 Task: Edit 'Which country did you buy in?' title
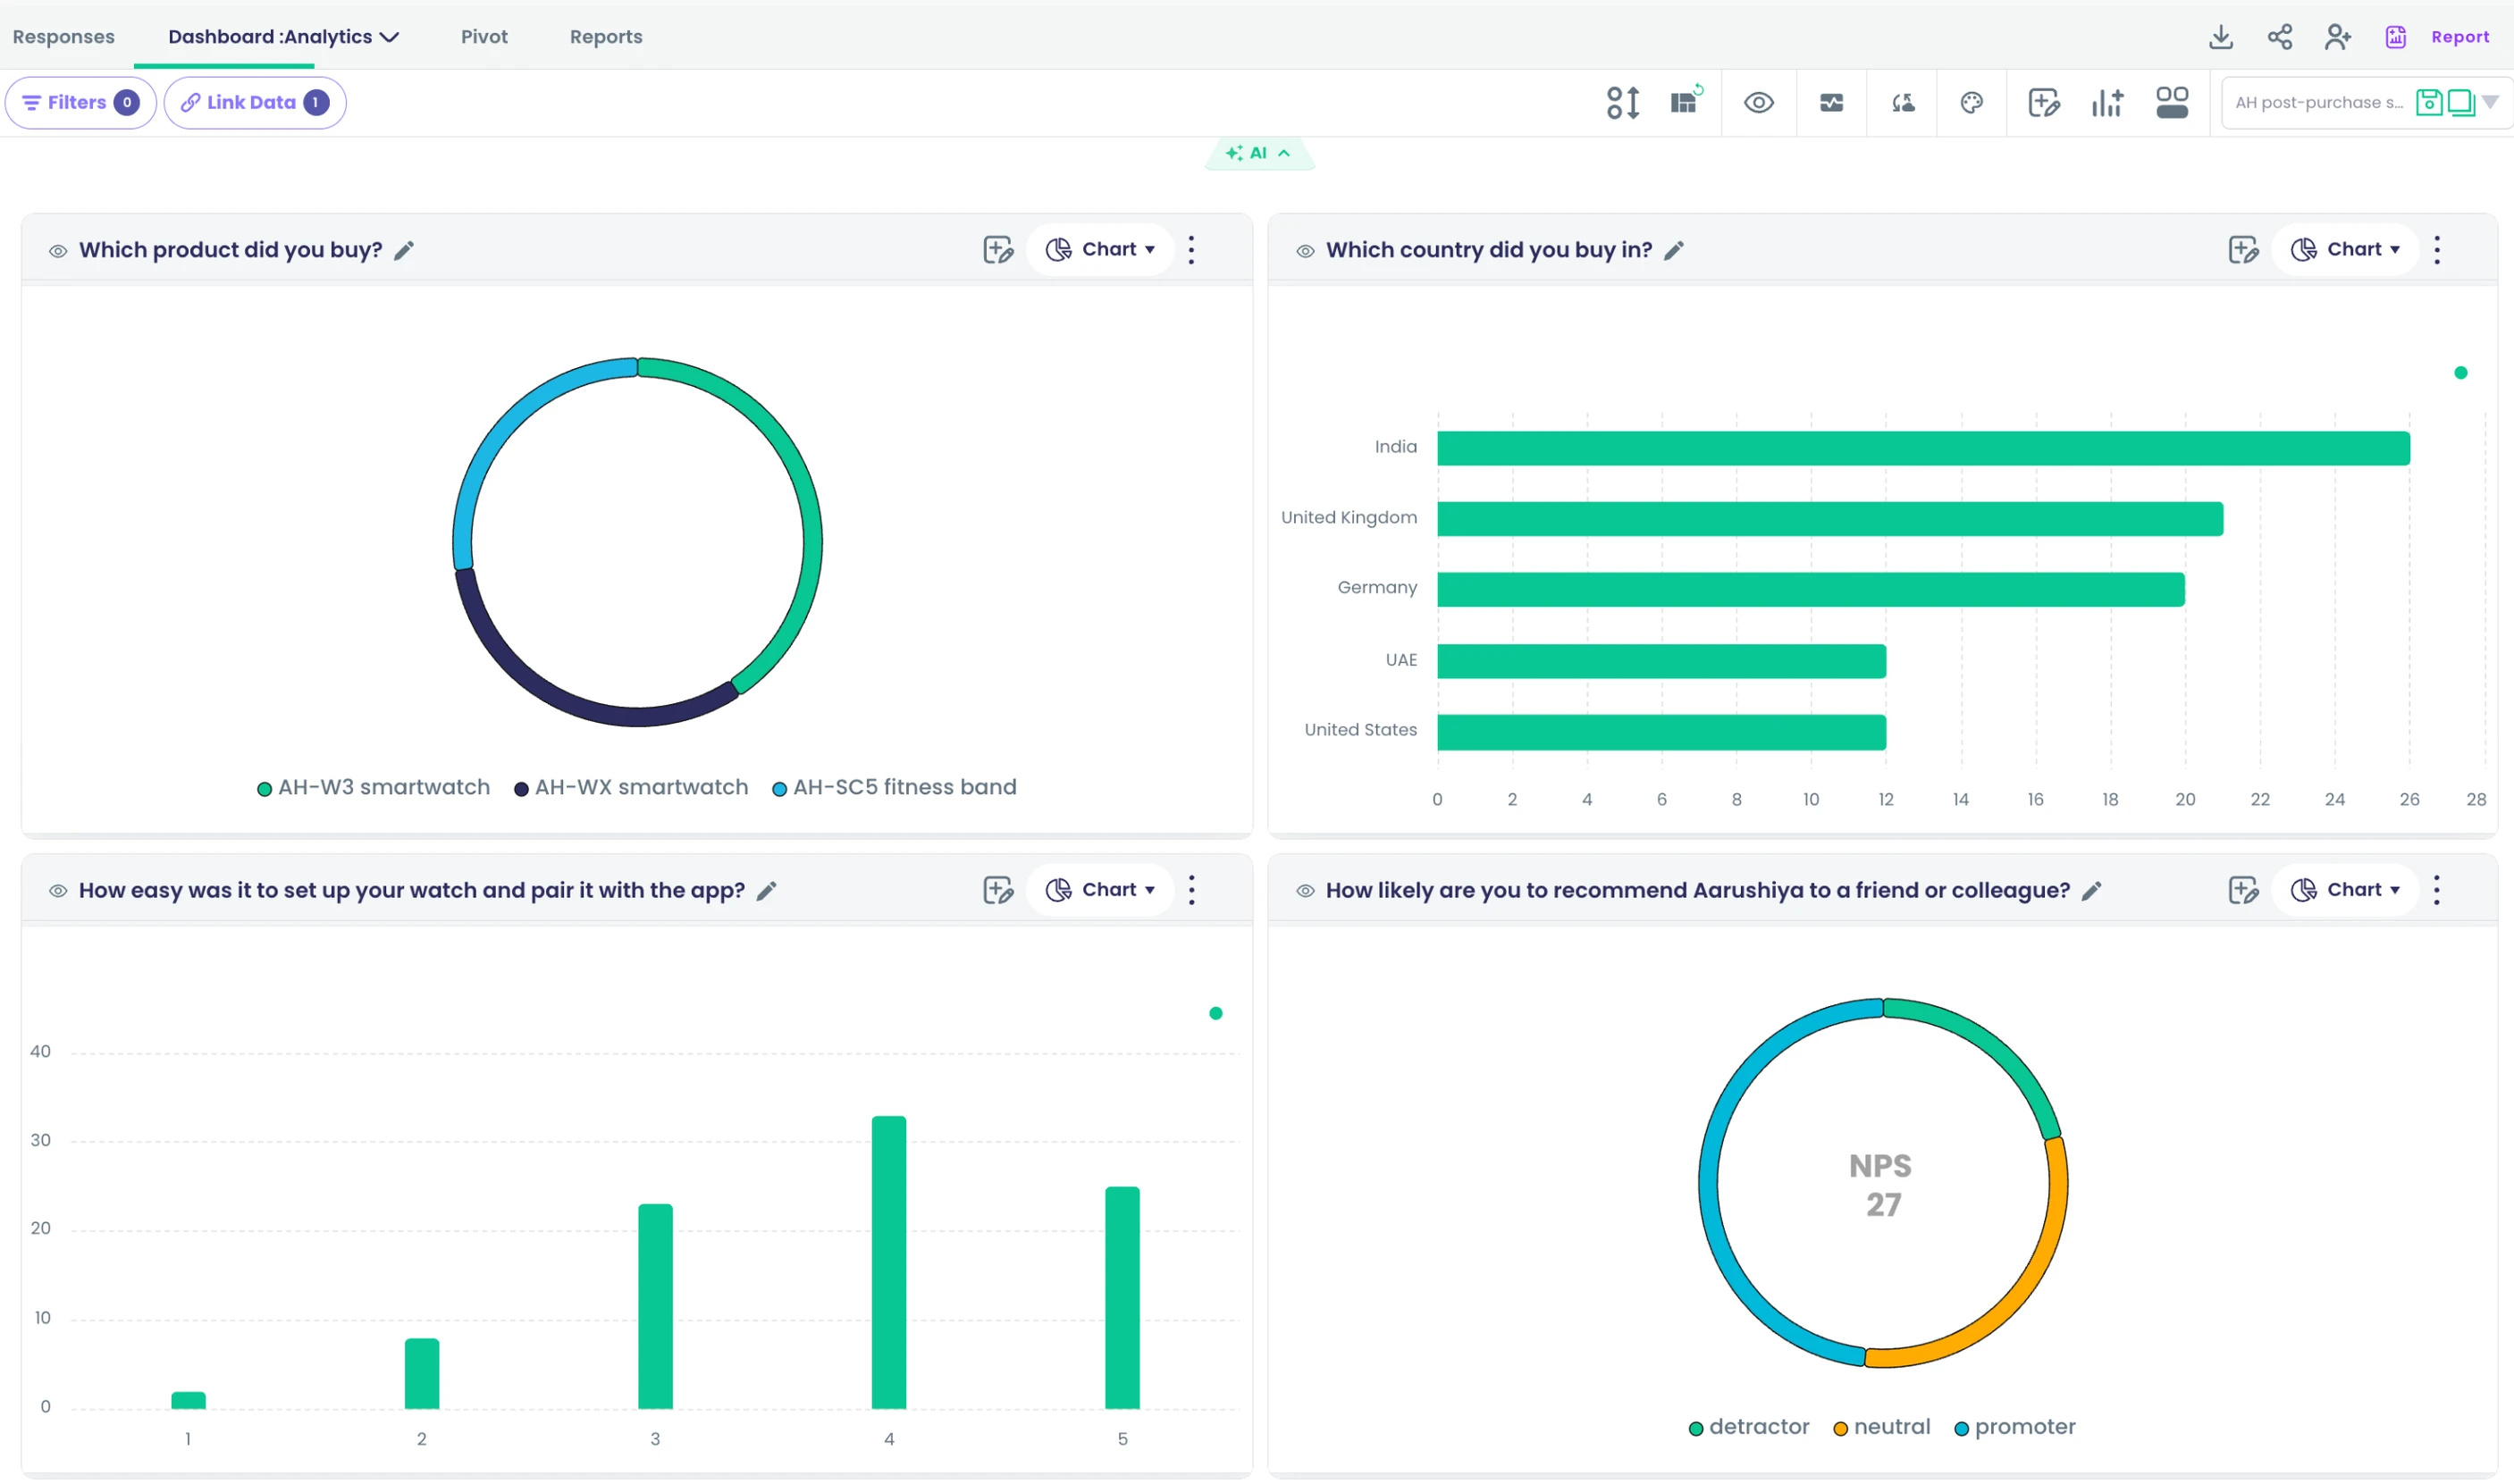point(1673,250)
